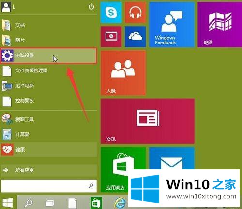Open 电脑设置 PC settings
The width and height of the screenshot is (242, 209).
[48, 56]
